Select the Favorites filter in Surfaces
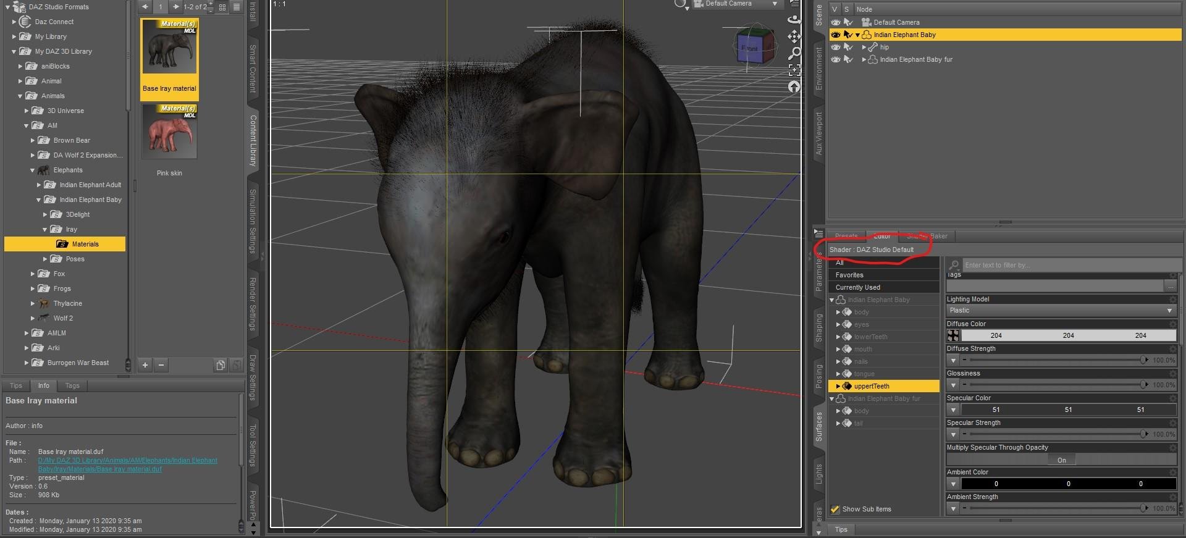The height and width of the screenshot is (538, 1186). 883,275
